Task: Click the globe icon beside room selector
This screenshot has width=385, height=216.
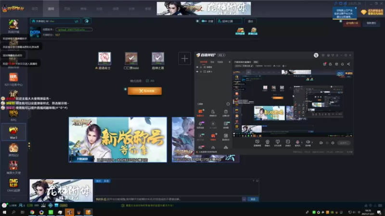Action: click(87, 21)
